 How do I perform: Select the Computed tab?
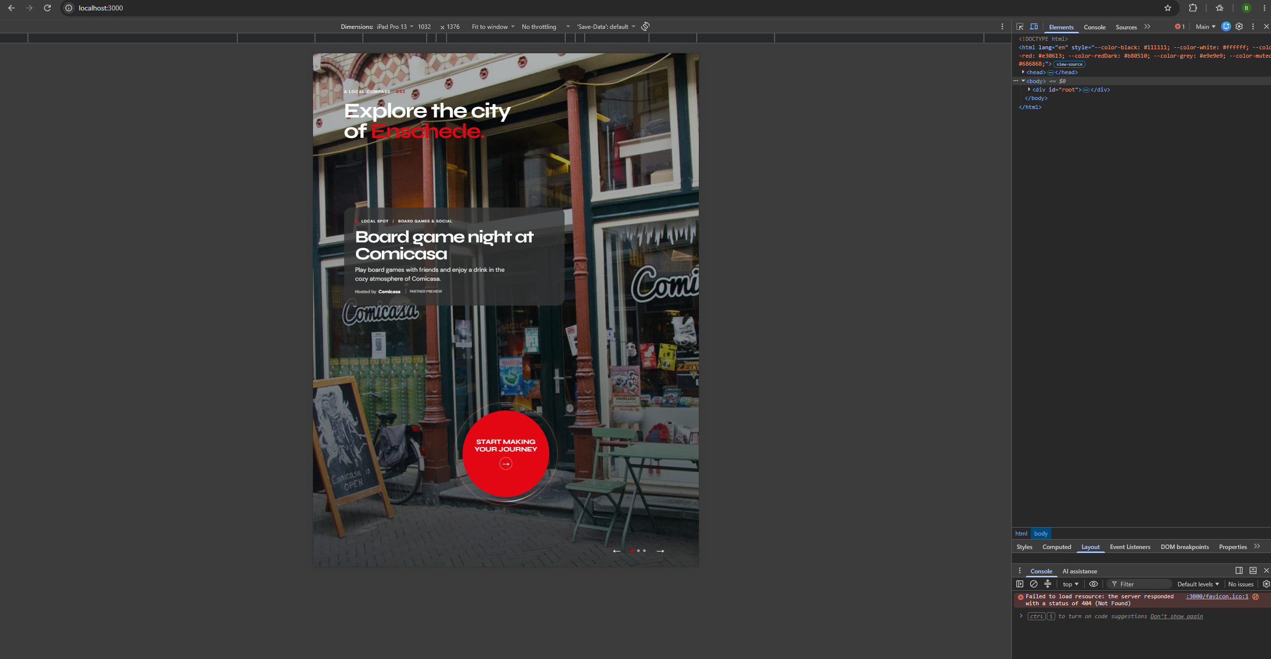click(1057, 547)
